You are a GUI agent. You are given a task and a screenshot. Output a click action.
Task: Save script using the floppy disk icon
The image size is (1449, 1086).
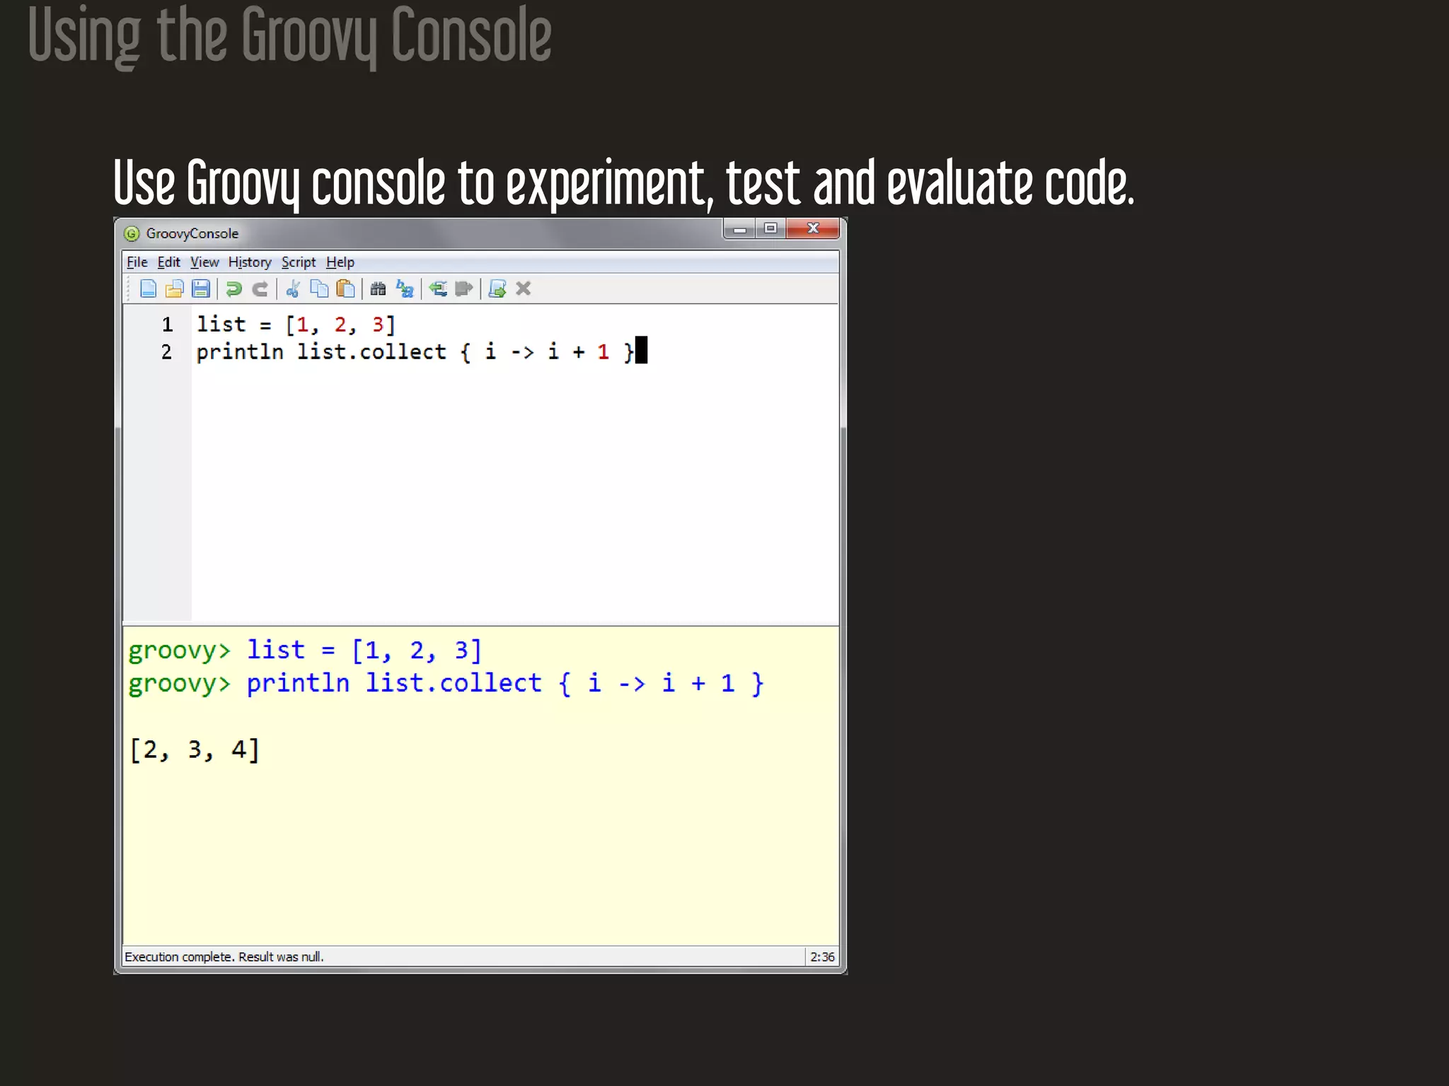click(x=201, y=288)
